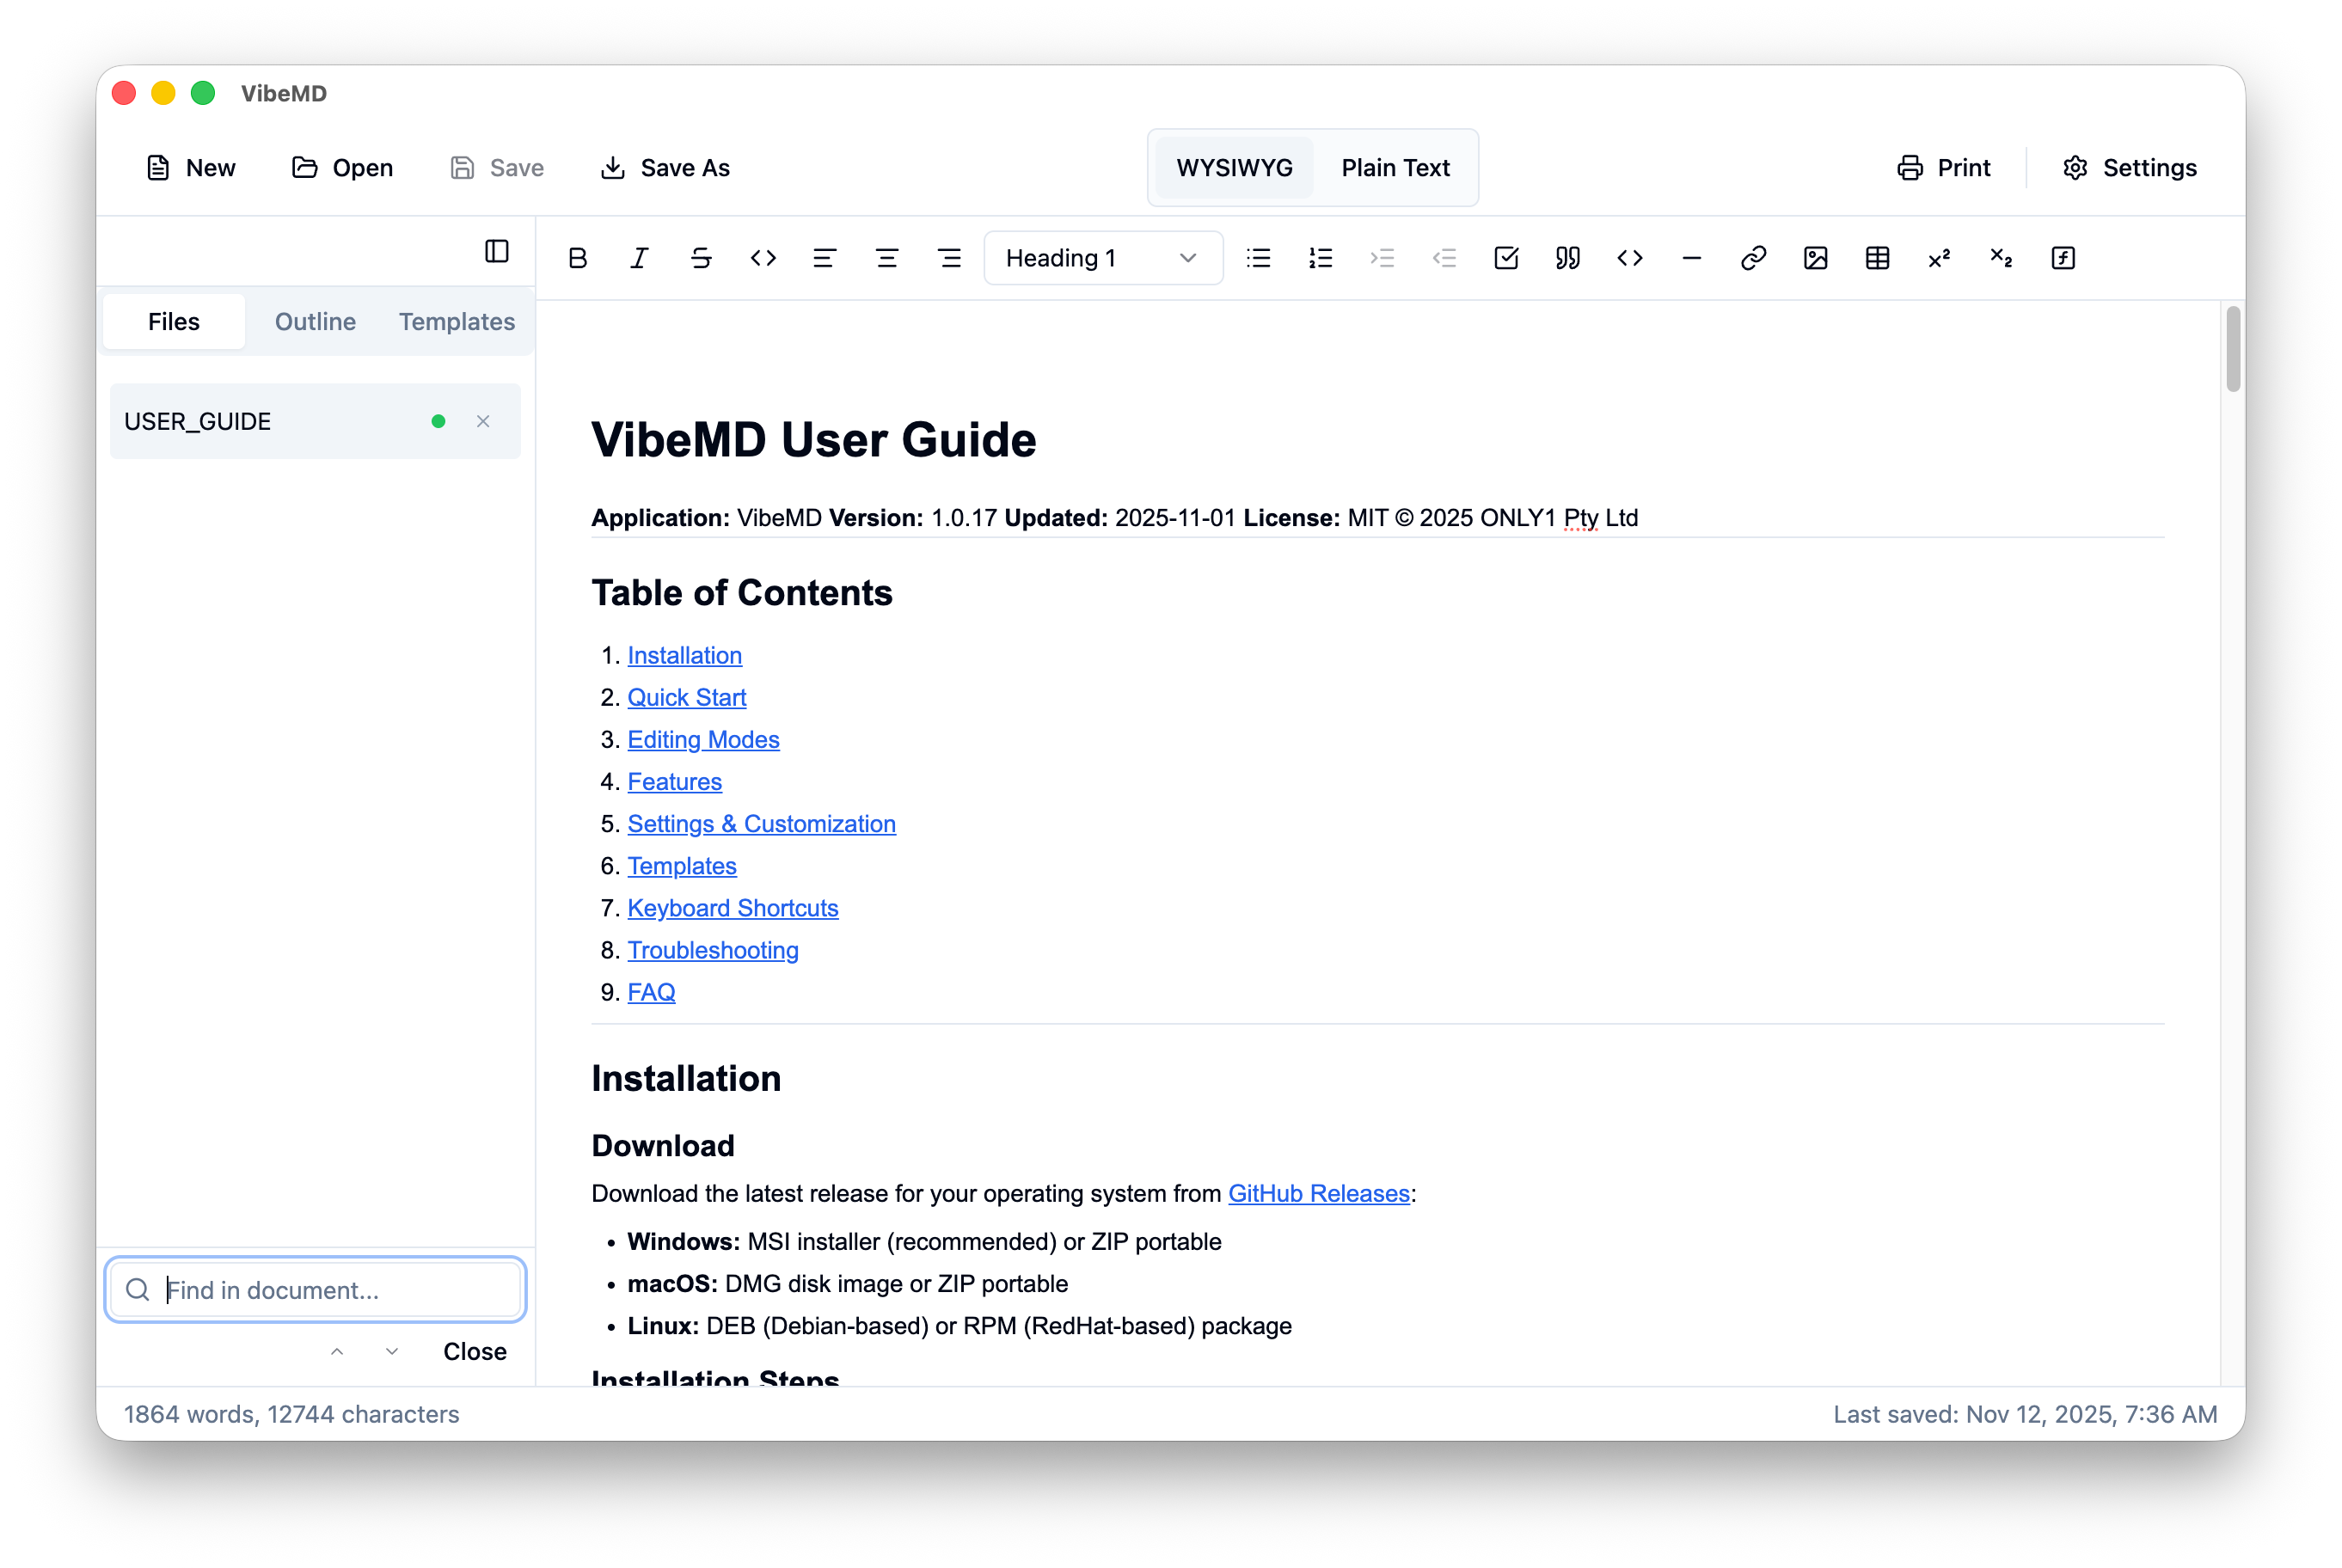Close the find bar
The height and width of the screenshot is (1568, 2342).
[474, 1351]
